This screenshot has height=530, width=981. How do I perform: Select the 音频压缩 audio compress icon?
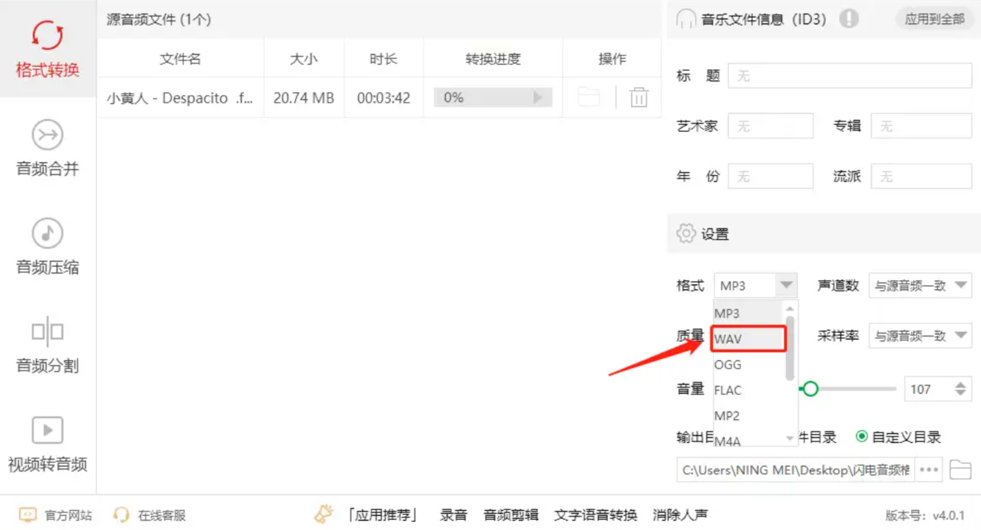click(x=47, y=233)
